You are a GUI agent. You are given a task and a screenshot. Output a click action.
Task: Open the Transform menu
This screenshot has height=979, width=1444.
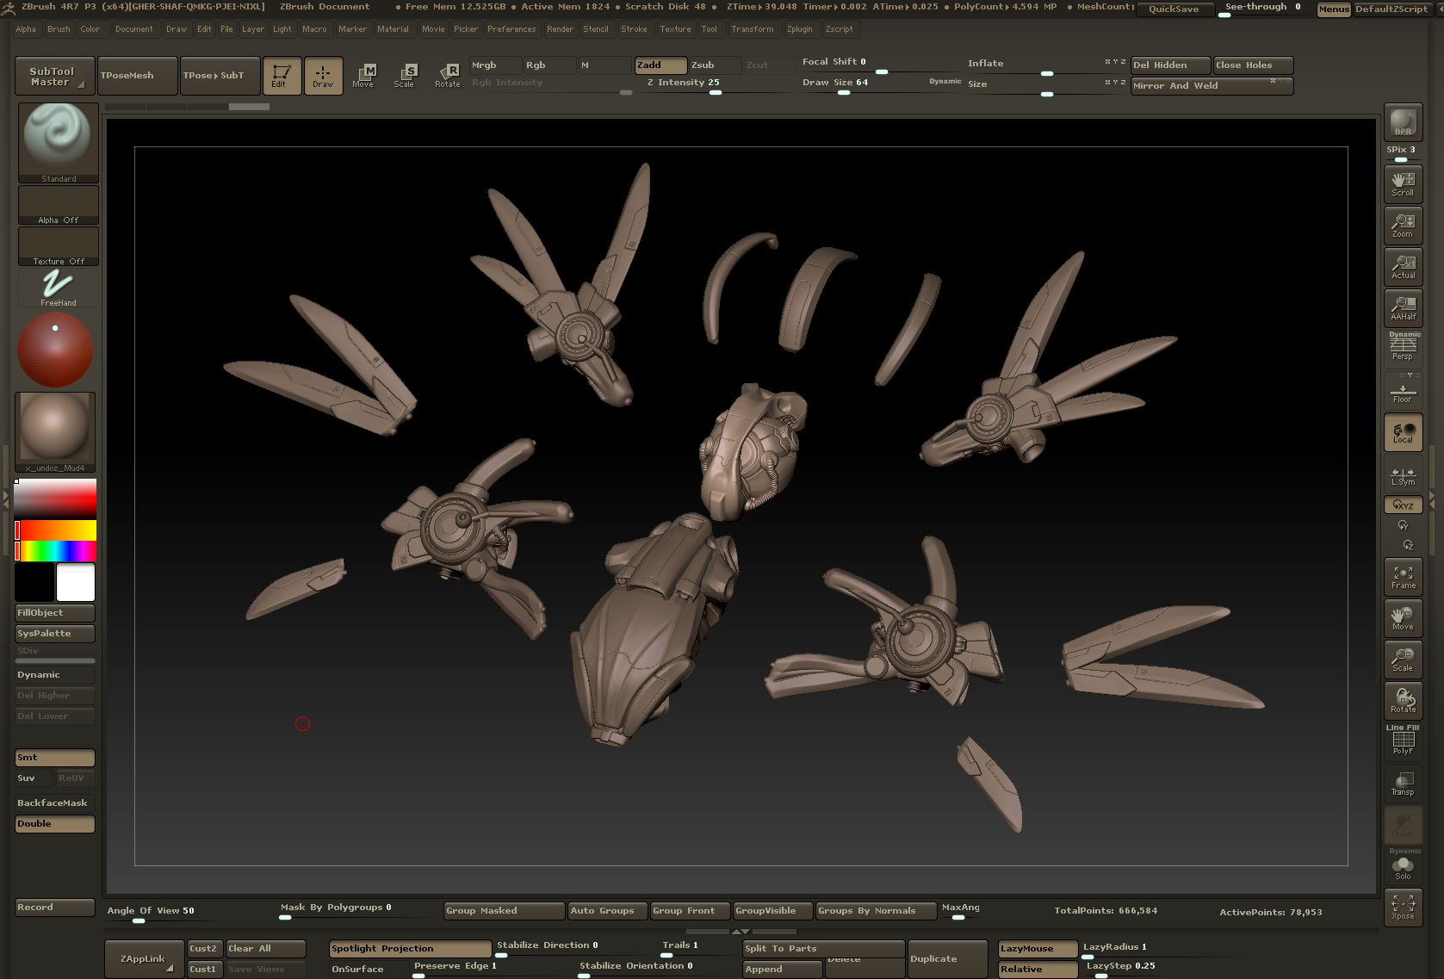click(753, 29)
